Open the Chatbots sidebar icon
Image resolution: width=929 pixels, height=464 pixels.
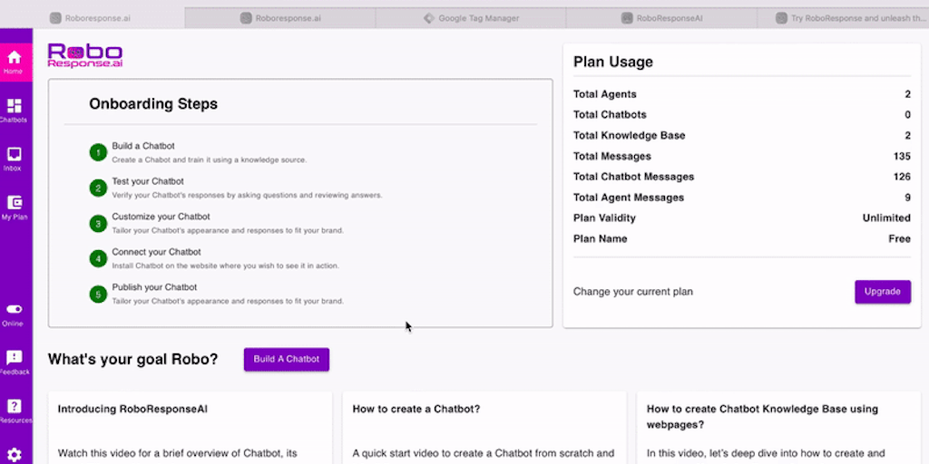[x=15, y=109]
